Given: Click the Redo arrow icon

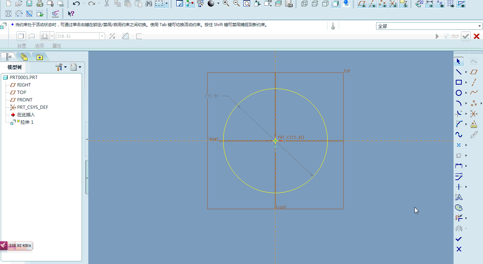Looking at the screenshot, I should (92, 4).
